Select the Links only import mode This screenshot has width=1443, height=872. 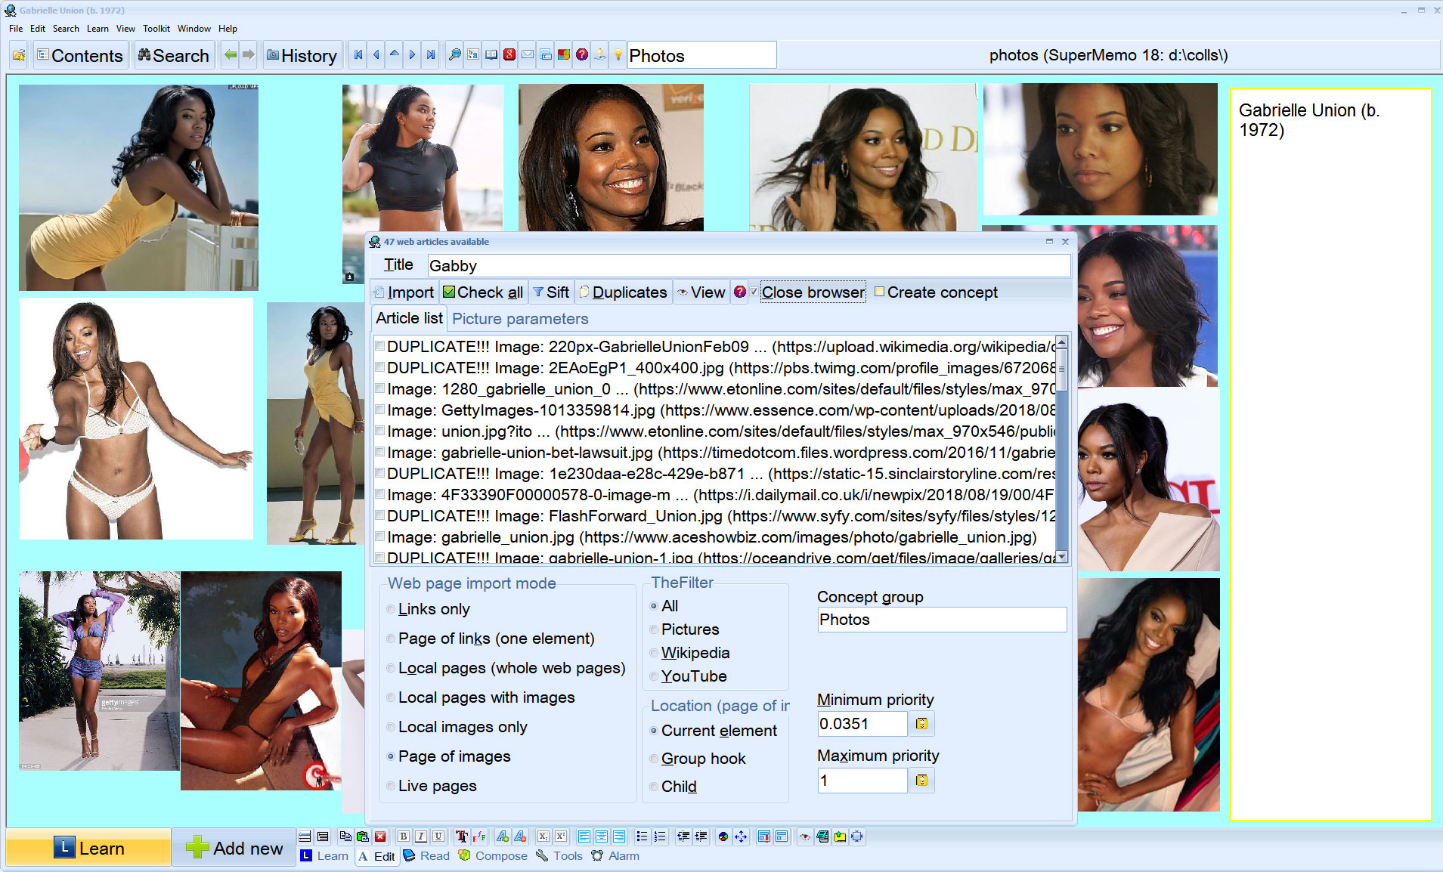(x=391, y=609)
